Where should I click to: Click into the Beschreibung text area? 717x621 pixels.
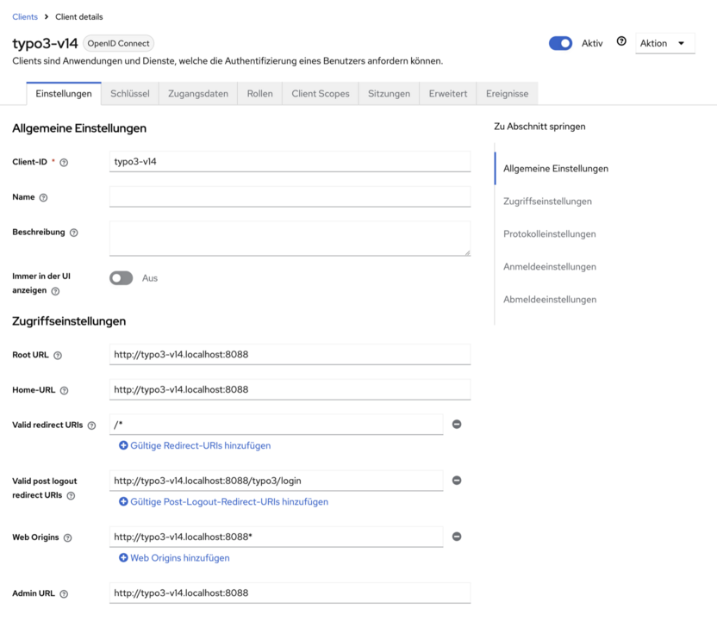pyautogui.click(x=290, y=239)
